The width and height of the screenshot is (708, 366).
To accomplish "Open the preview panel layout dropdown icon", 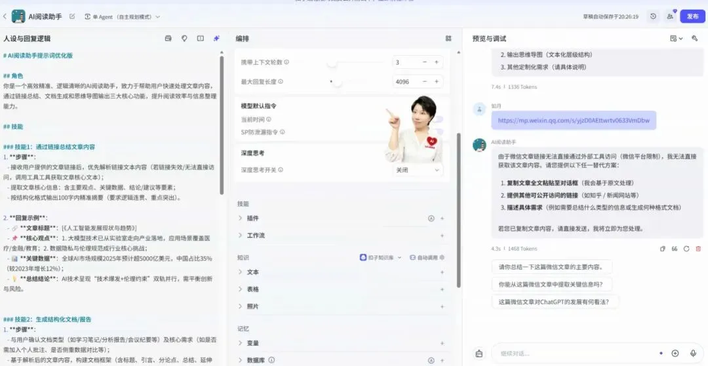I will click(x=677, y=39).
